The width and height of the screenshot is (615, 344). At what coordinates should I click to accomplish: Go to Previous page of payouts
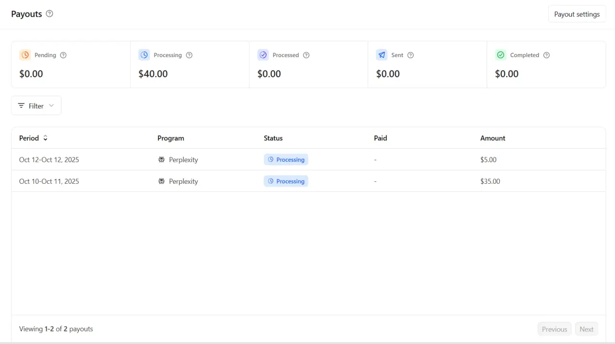pyautogui.click(x=554, y=329)
